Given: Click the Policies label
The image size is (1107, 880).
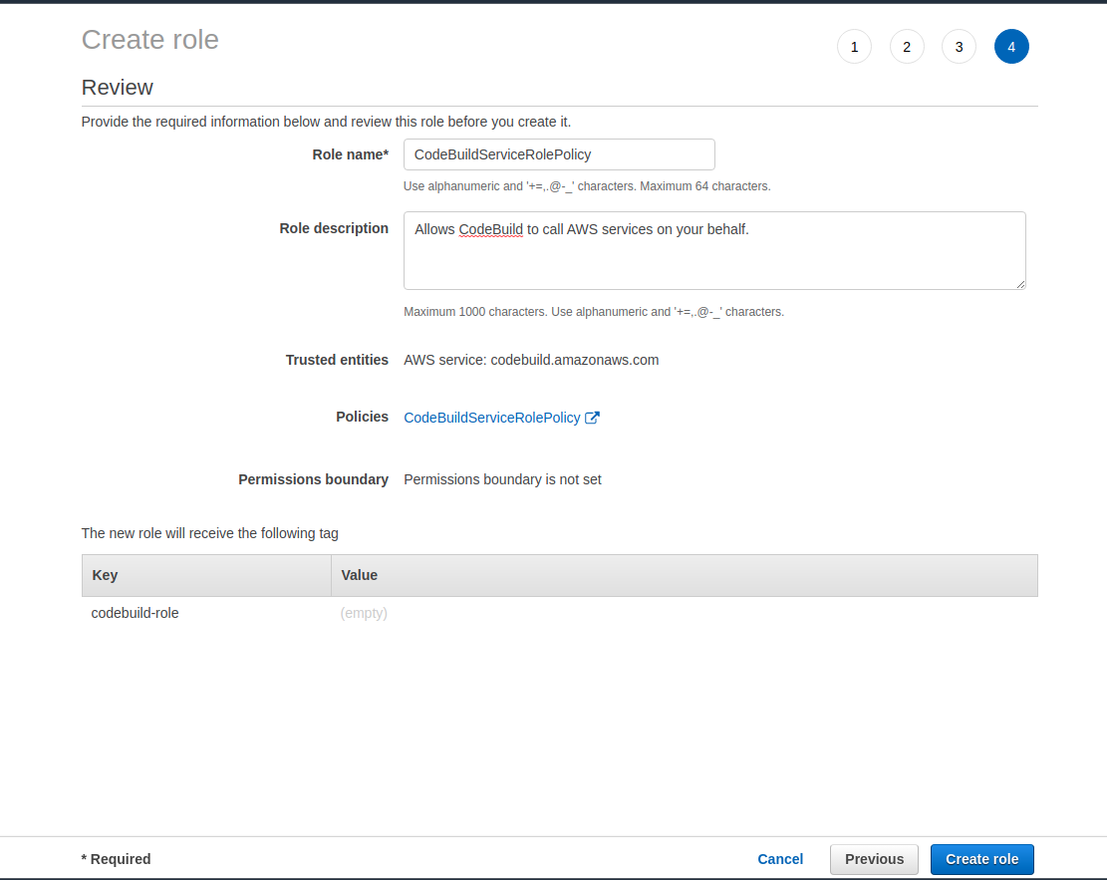Looking at the screenshot, I should 362,417.
